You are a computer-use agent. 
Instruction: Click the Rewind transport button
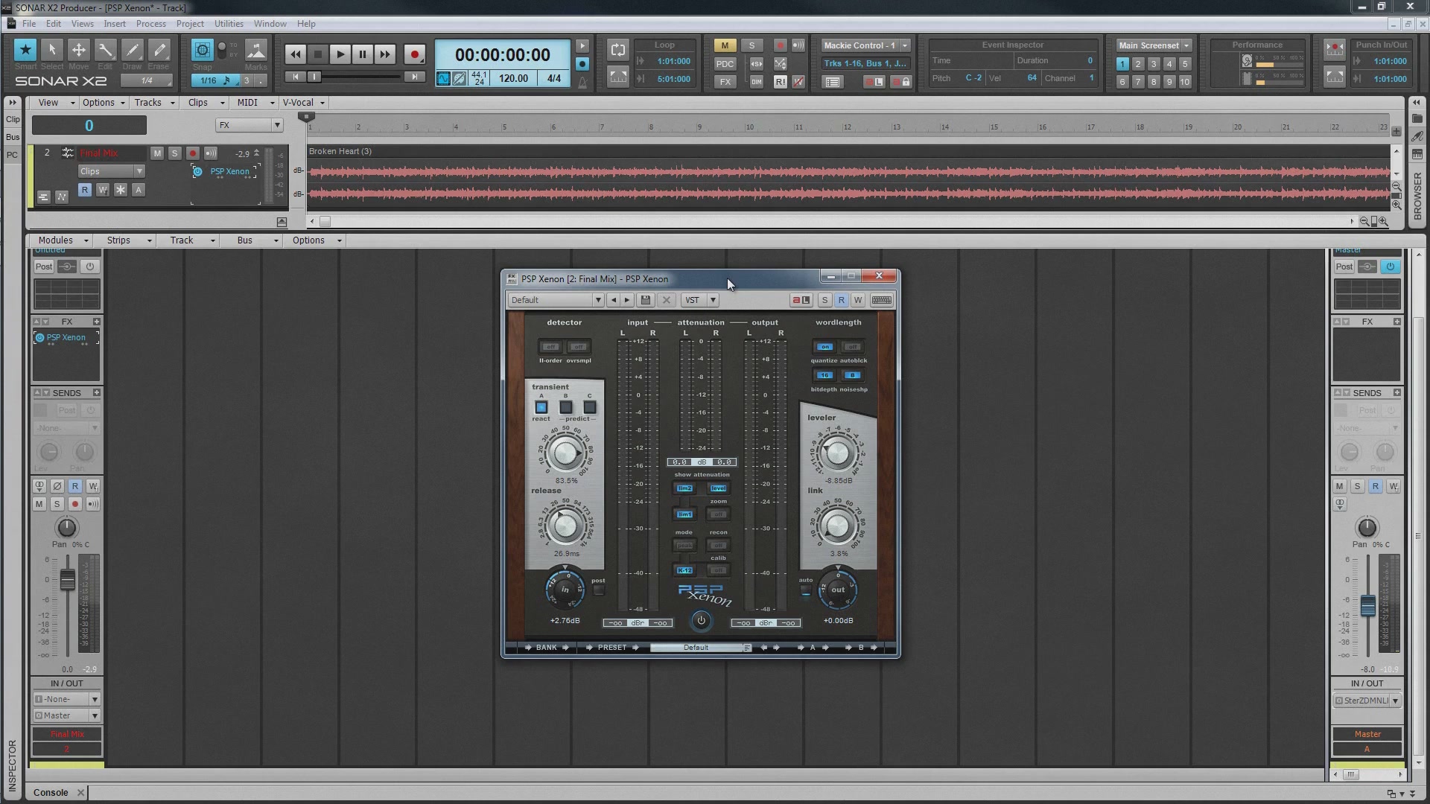click(295, 54)
